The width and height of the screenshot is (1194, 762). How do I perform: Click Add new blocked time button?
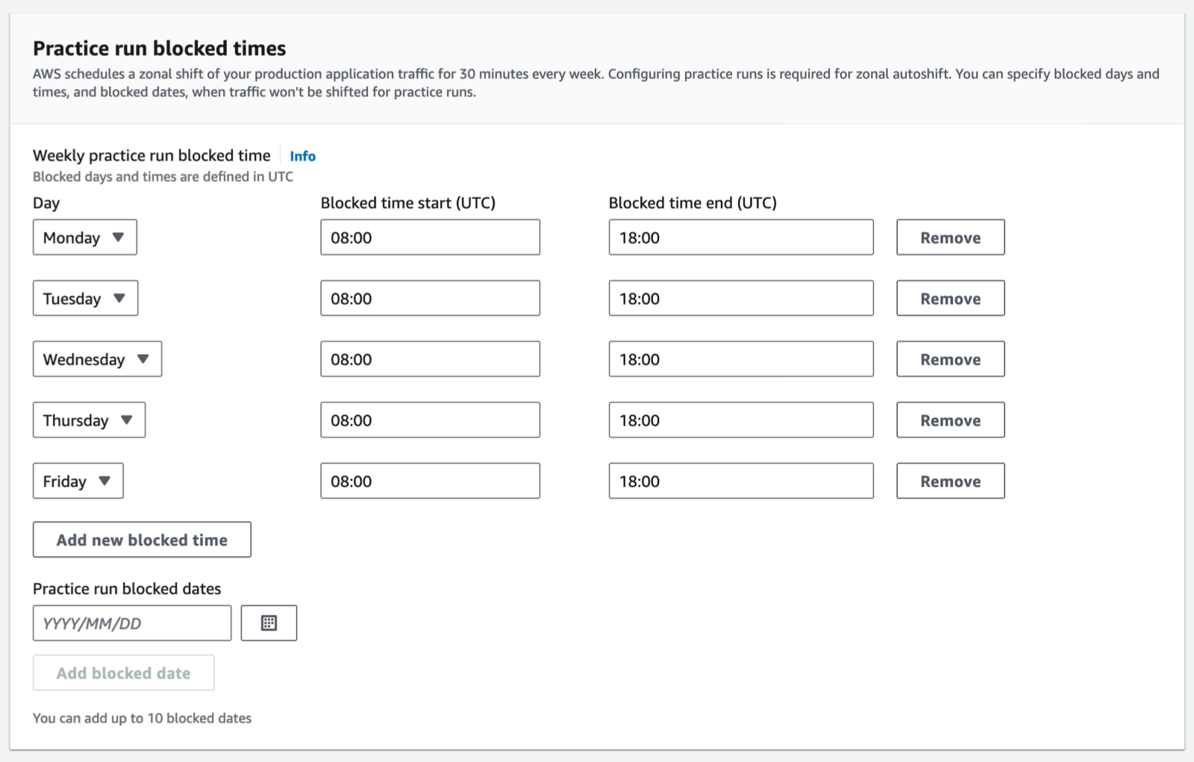pyautogui.click(x=142, y=539)
